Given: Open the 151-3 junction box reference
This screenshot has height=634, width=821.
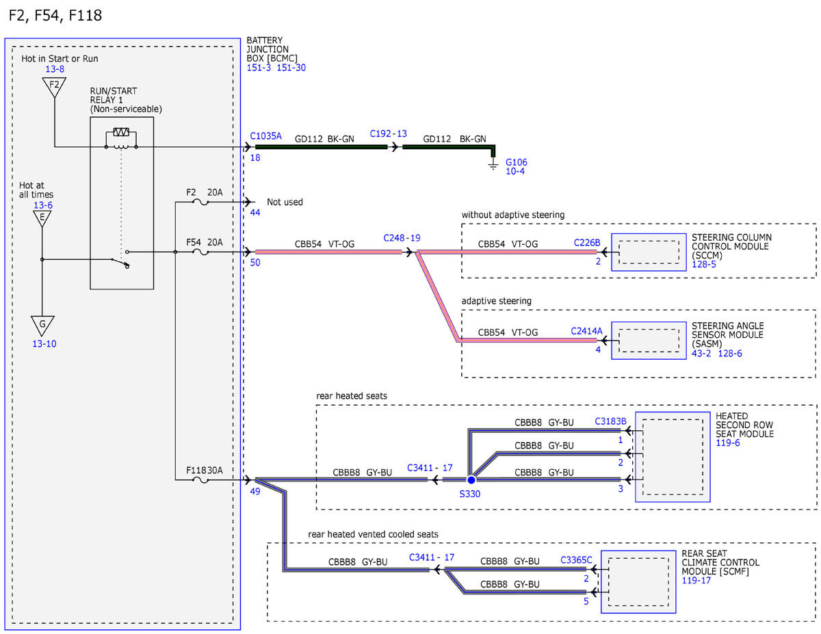Looking at the screenshot, I should pyautogui.click(x=259, y=68).
